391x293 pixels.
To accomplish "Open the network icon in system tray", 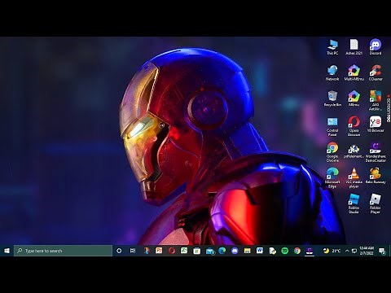I will (354, 251).
